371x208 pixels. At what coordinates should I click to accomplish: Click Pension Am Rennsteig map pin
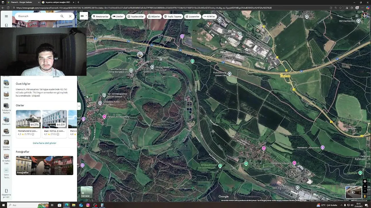pos(104,116)
